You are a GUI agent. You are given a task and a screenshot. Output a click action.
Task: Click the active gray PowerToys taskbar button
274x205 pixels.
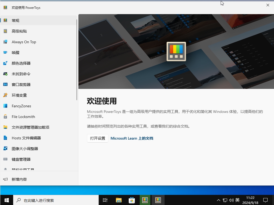[158, 200]
